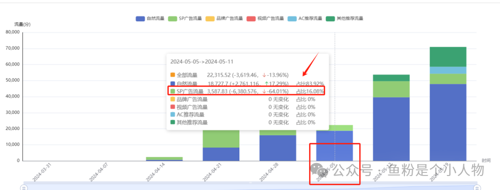Click the 全部流量 row in the tooltip

click(x=230, y=75)
